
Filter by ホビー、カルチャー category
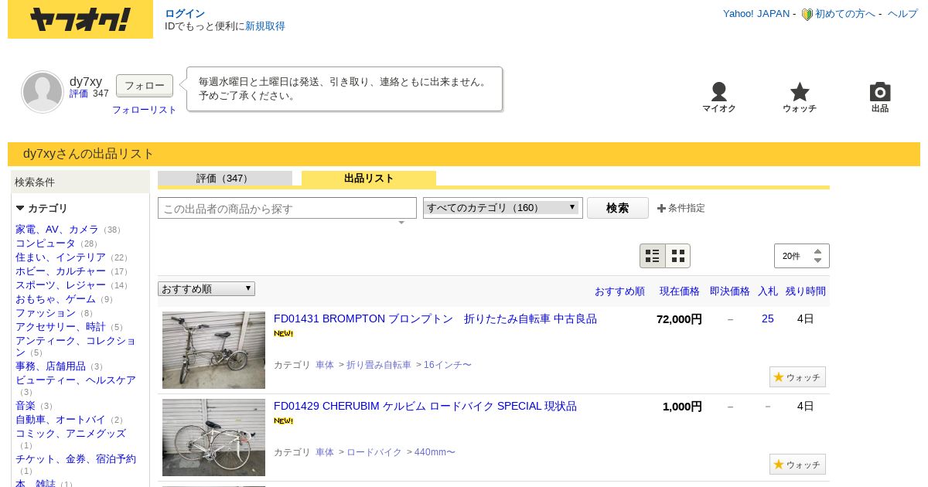click(60, 271)
